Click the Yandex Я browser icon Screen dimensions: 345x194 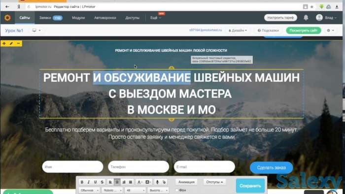[19, 6]
